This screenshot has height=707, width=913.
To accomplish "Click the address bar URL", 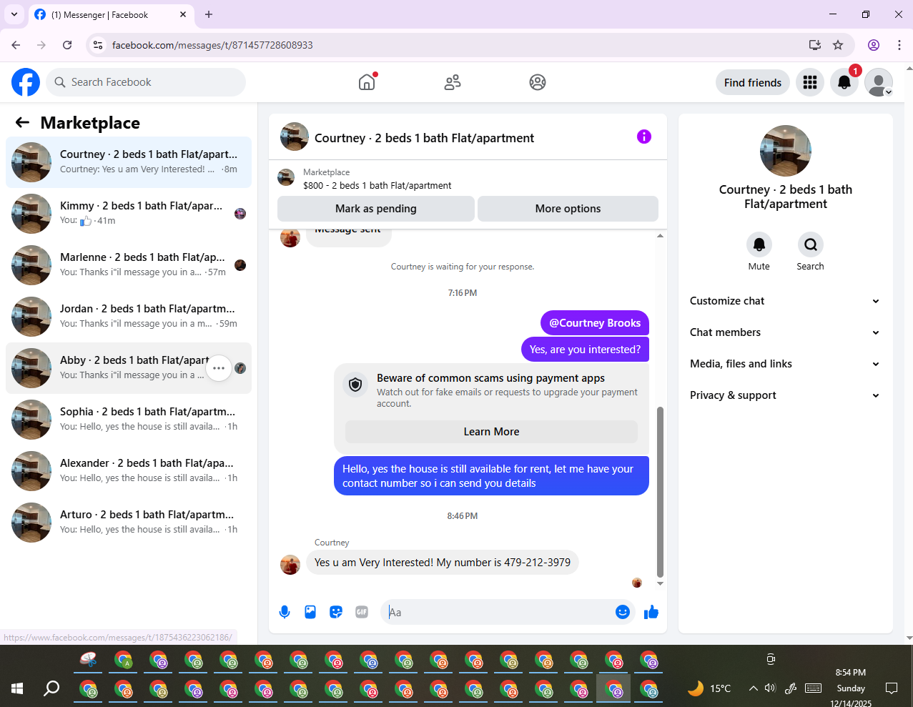I will 212,45.
